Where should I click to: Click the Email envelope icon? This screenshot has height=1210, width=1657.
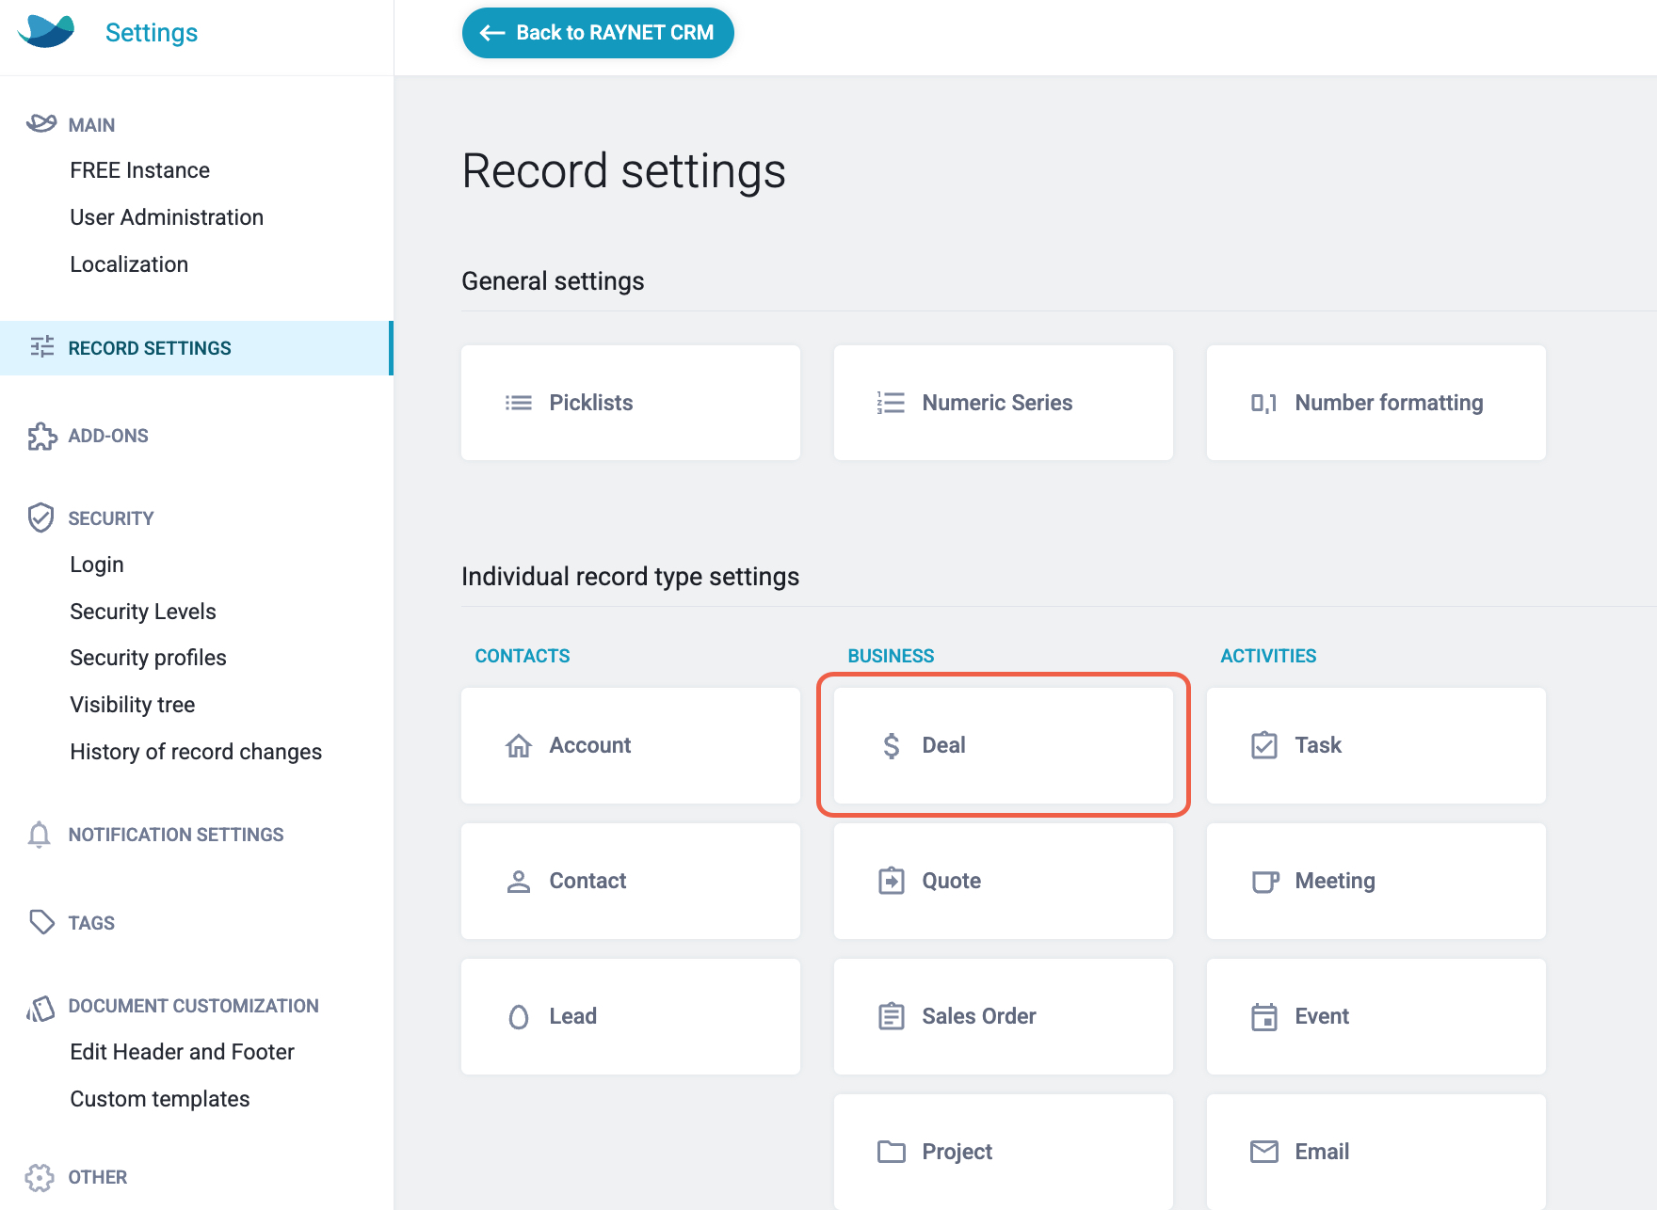1264,1152
